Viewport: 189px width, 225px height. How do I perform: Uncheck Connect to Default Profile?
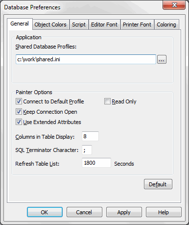coord(19,101)
